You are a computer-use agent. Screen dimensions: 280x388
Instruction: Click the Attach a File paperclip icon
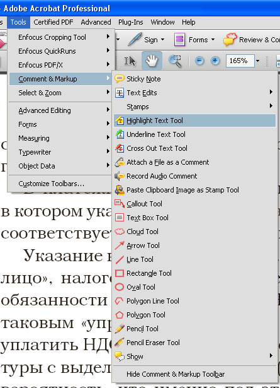point(120,162)
